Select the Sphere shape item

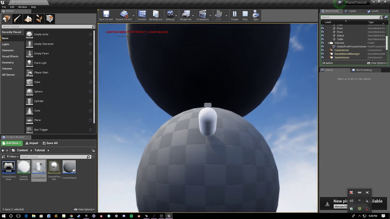[38, 92]
